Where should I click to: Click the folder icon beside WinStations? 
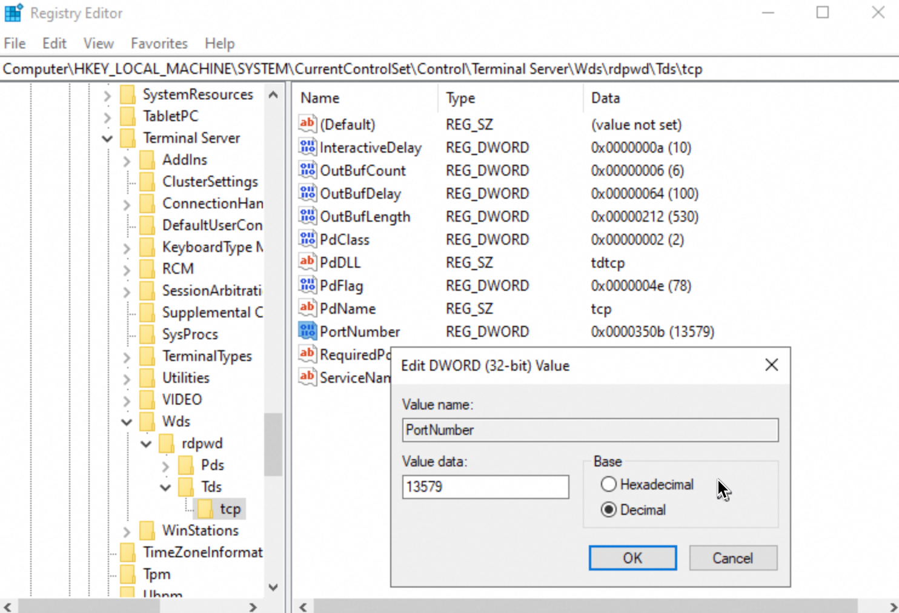coord(147,530)
